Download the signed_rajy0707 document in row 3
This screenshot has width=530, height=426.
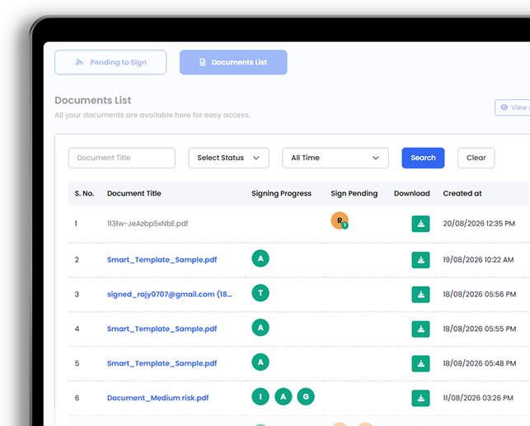click(x=420, y=295)
